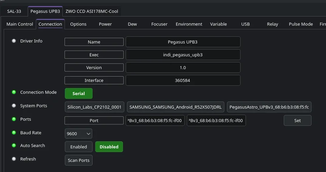Click the Interface label box
The height and width of the screenshot is (172, 326).
[x=94, y=80]
